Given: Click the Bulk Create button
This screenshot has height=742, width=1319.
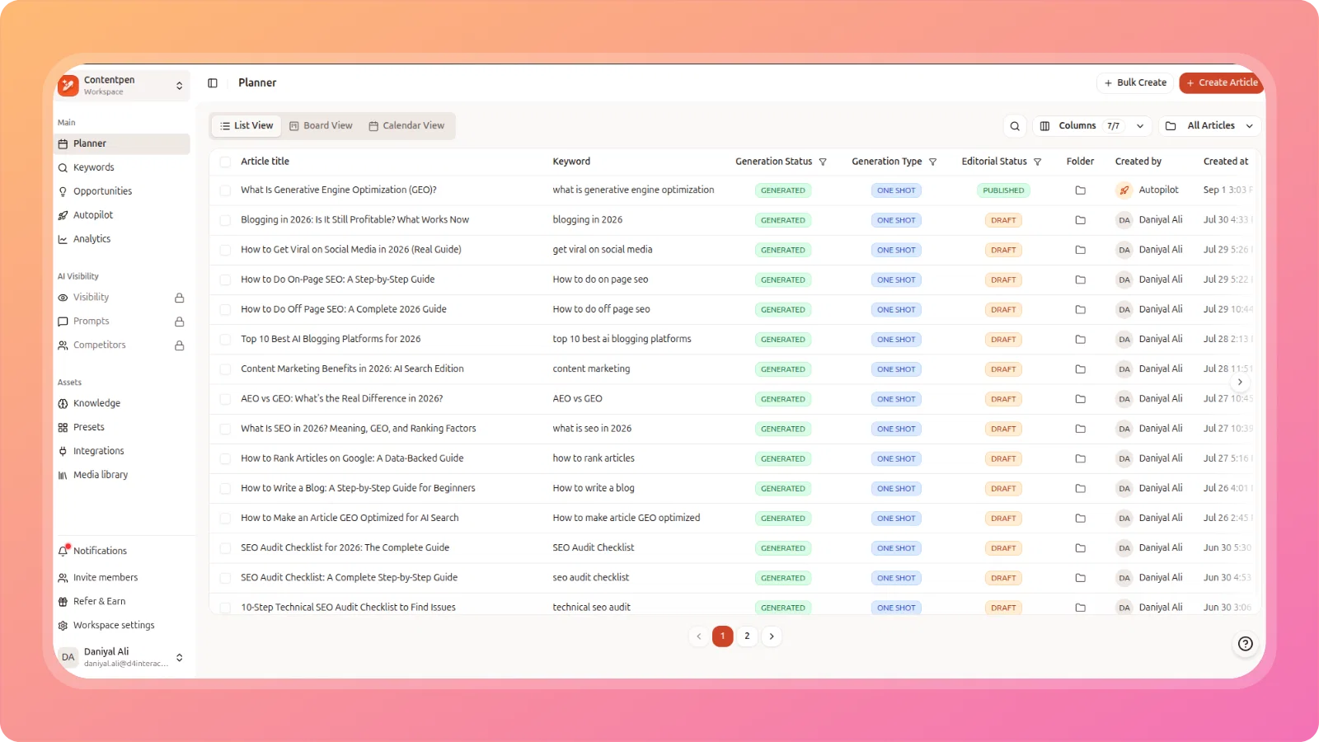Looking at the screenshot, I should click(x=1135, y=83).
